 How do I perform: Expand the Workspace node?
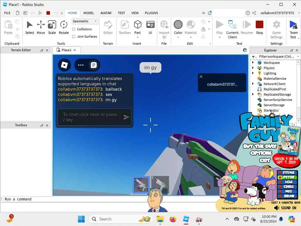pyautogui.click(x=253, y=62)
